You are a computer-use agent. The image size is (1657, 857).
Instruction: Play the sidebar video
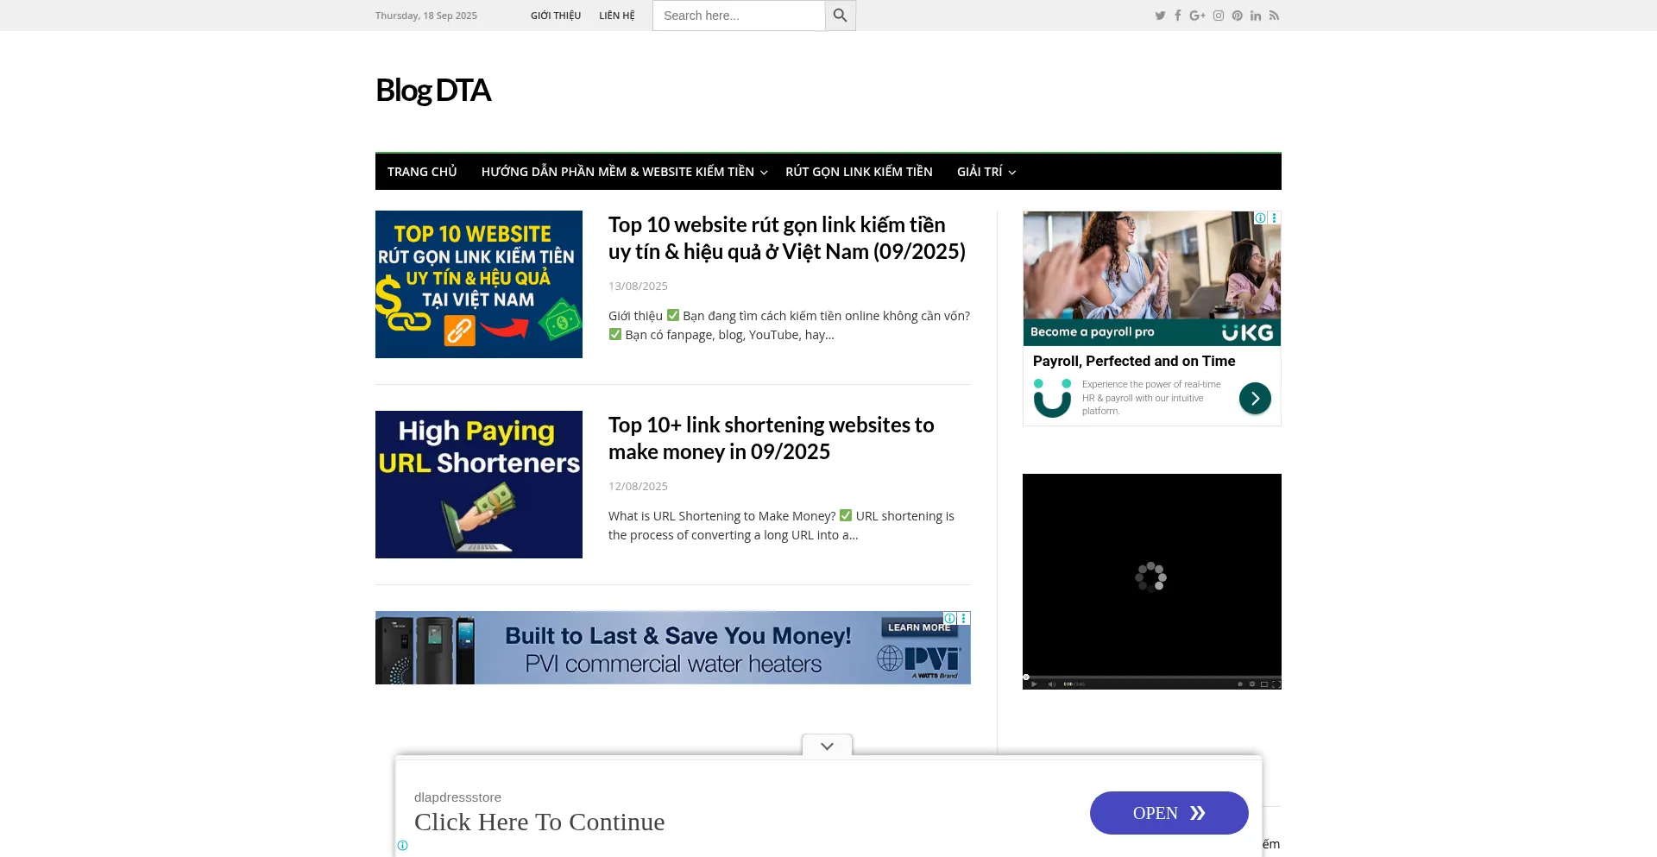pos(1034,684)
